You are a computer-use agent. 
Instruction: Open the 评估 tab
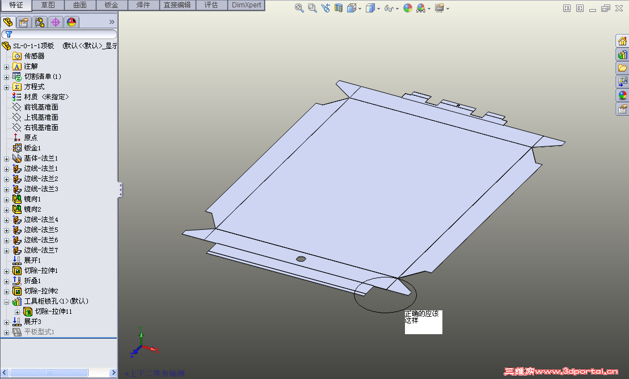coord(212,5)
